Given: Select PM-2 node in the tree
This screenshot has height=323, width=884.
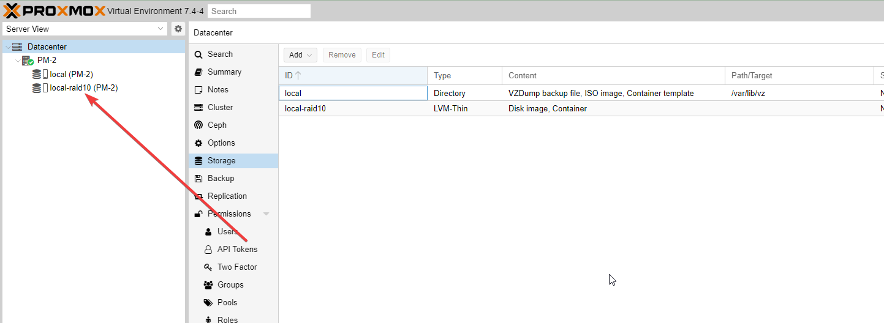Looking at the screenshot, I should pos(93,61).
